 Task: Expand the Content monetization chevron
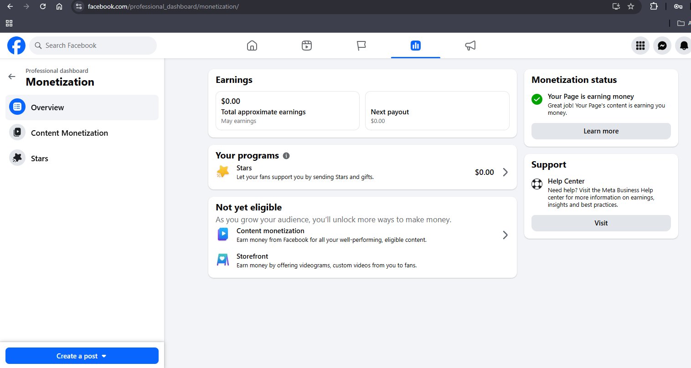(x=505, y=235)
